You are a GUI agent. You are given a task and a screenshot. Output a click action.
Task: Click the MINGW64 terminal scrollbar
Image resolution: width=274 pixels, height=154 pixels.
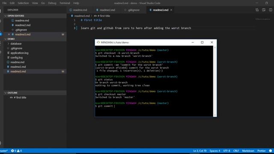point(215,81)
